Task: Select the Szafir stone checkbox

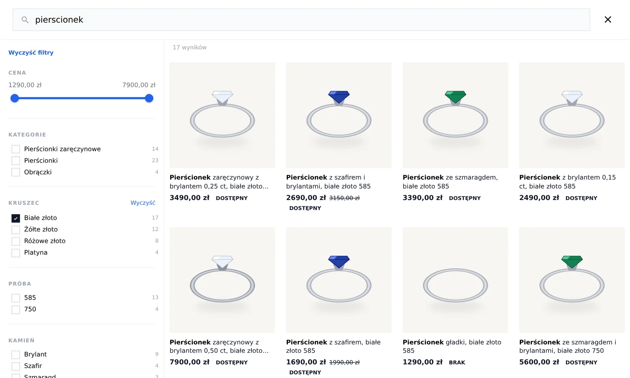Action: point(16,366)
